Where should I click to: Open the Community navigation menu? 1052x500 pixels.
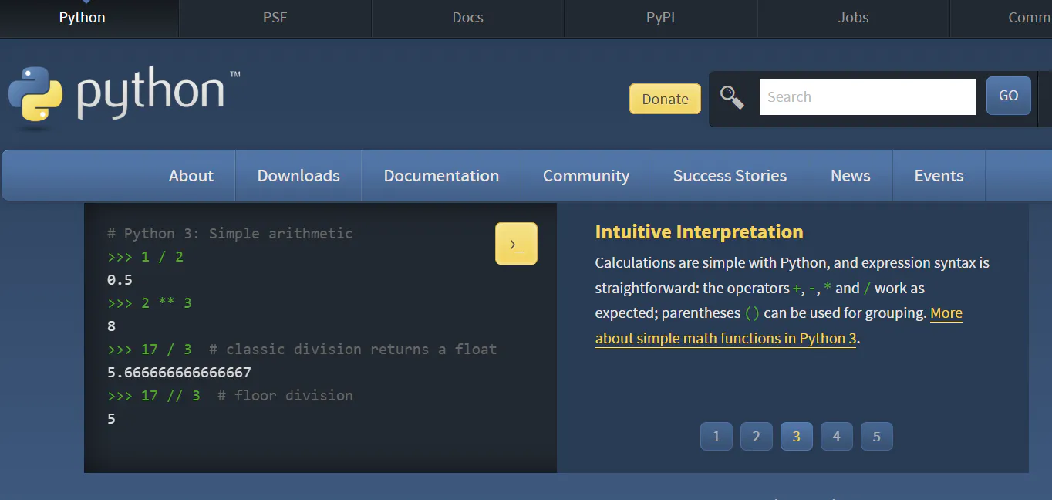click(585, 176)
